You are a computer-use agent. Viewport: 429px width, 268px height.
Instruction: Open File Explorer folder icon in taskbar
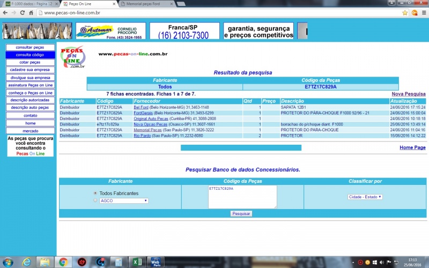(x=45, y=262)
